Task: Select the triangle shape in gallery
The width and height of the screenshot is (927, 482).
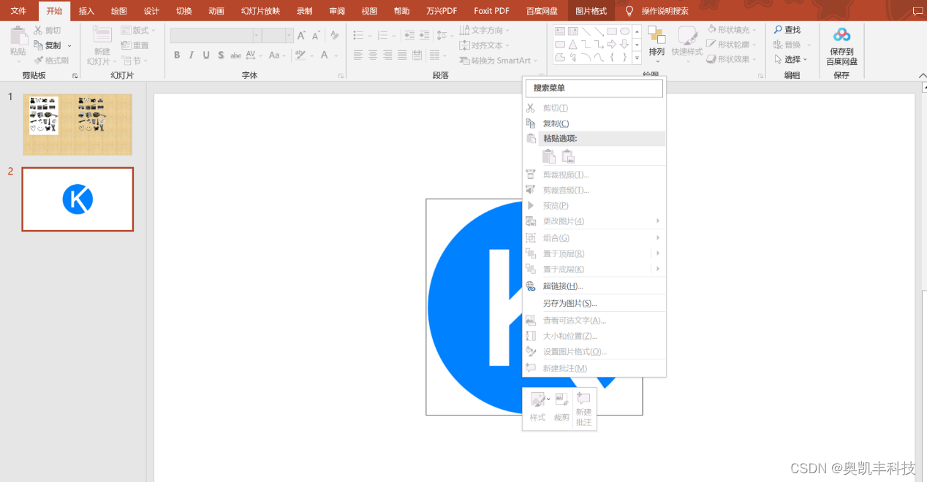Action: [572, 45]
